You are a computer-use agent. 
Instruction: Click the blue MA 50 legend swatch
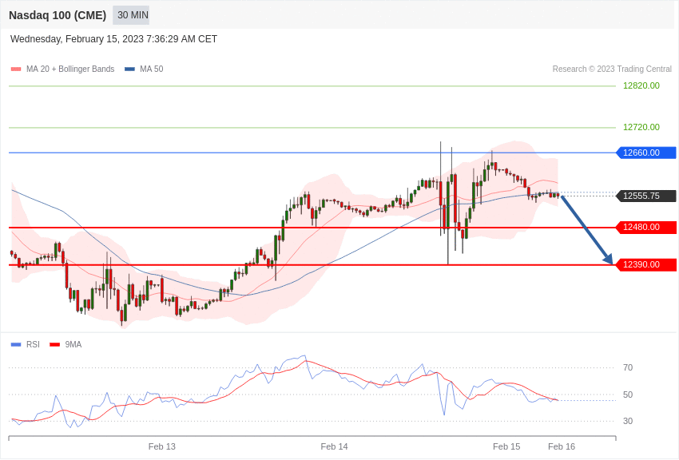coord(129,69)
